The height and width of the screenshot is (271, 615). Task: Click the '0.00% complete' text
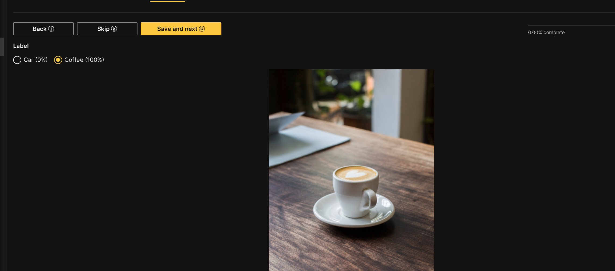[x=546, y=33]
